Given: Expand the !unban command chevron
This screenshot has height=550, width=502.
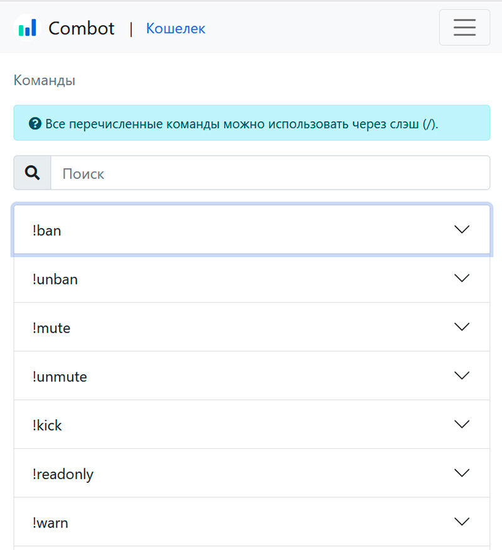Looking at the screenshot, I should 462,278.
